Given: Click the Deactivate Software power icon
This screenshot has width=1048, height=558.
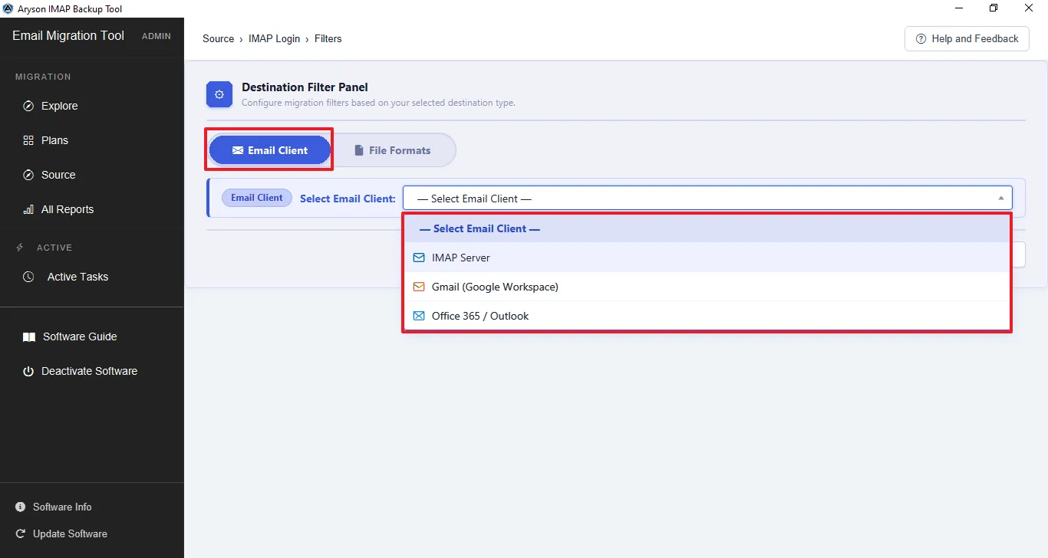Looking at the screenshot, I should point(28,371).
